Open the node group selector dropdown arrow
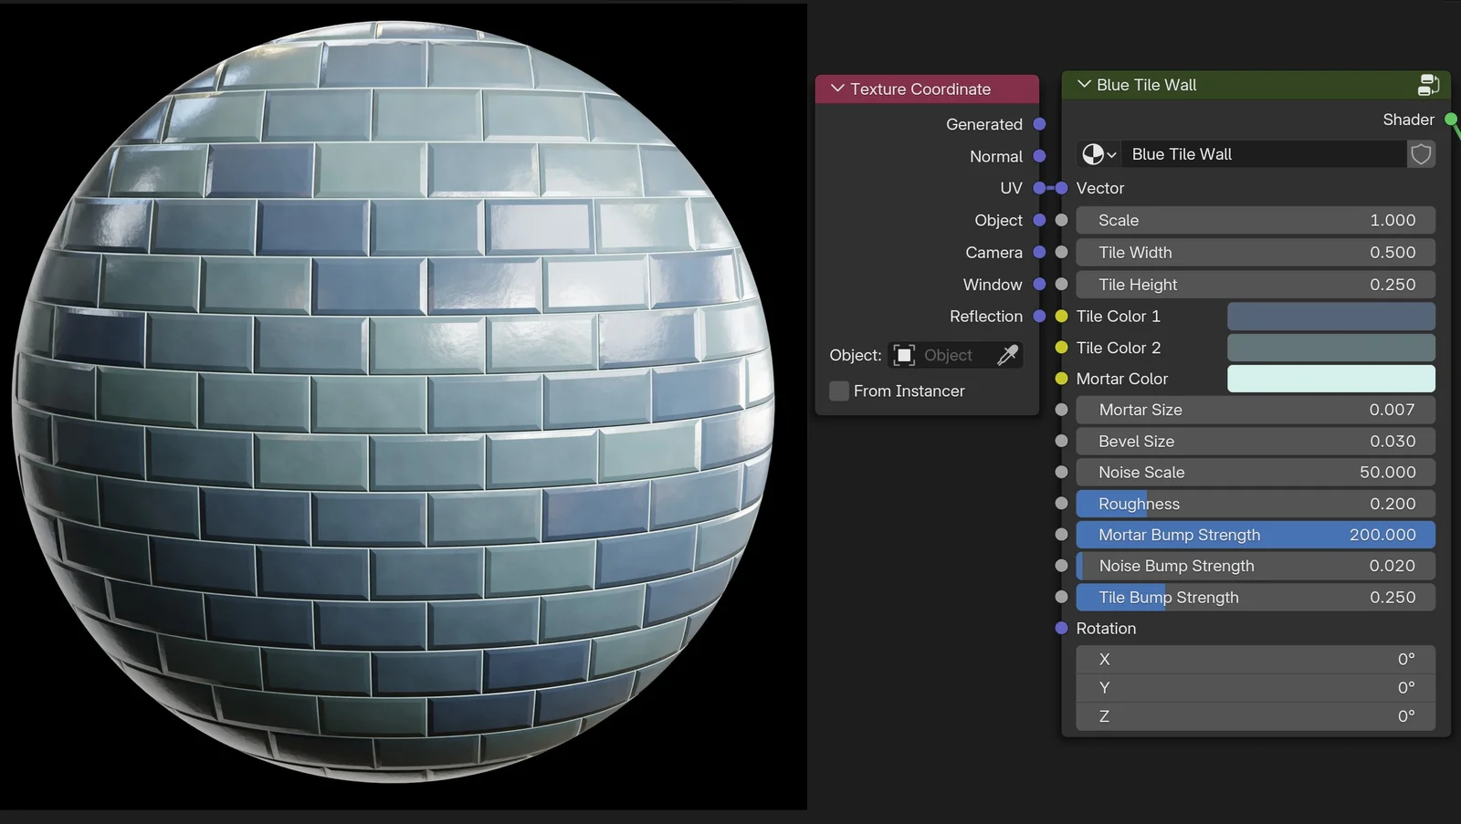 click(x=1112, y=154)
